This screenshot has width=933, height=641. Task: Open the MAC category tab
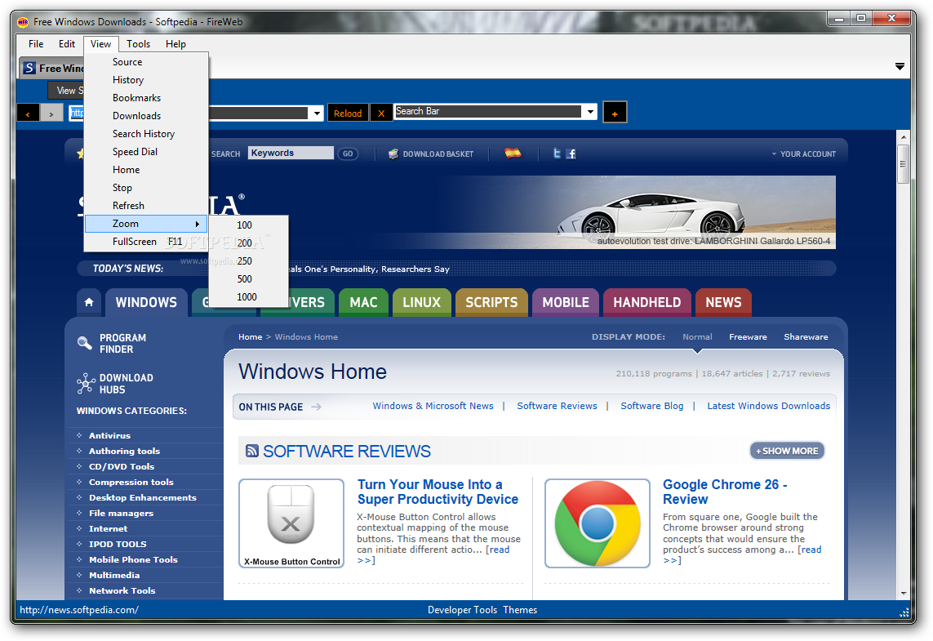pyautogui.click(x=363, y=302)
